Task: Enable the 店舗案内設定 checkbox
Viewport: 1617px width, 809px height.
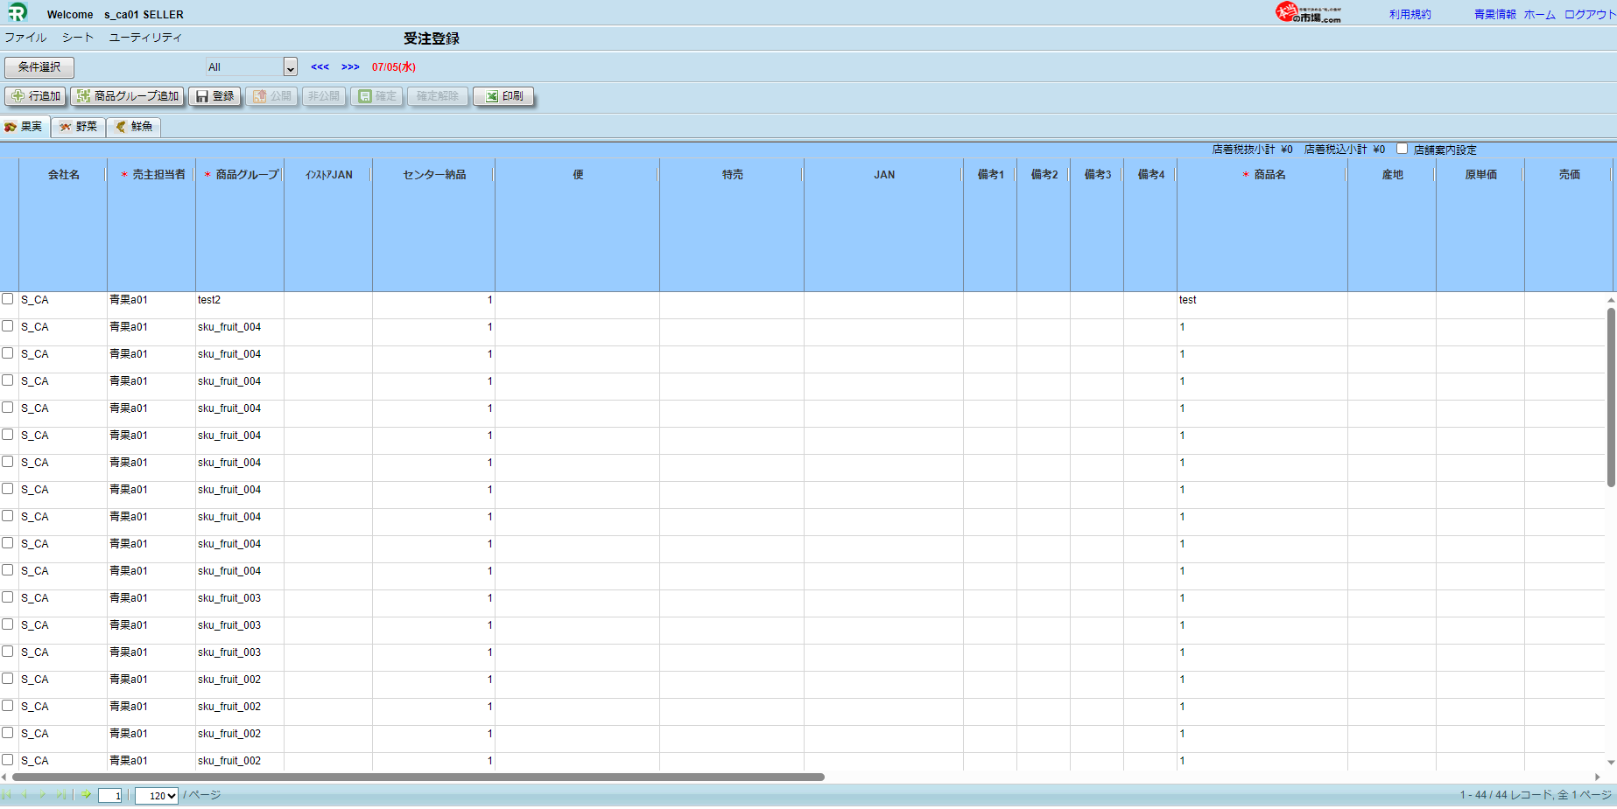Action: 1402,149
